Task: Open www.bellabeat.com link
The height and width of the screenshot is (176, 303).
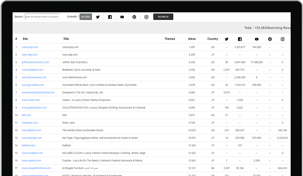Action: click(32, 70)
